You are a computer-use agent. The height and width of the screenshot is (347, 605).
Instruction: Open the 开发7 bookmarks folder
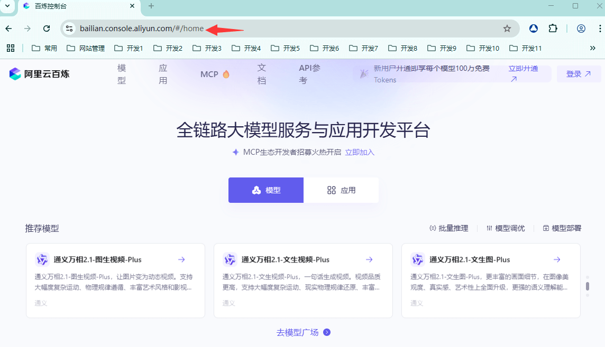[x=363, y=48]
